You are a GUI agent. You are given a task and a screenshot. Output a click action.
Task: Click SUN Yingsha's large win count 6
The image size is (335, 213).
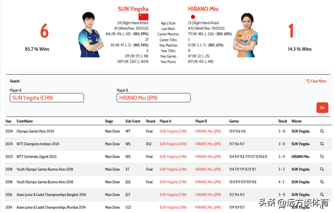44,31
